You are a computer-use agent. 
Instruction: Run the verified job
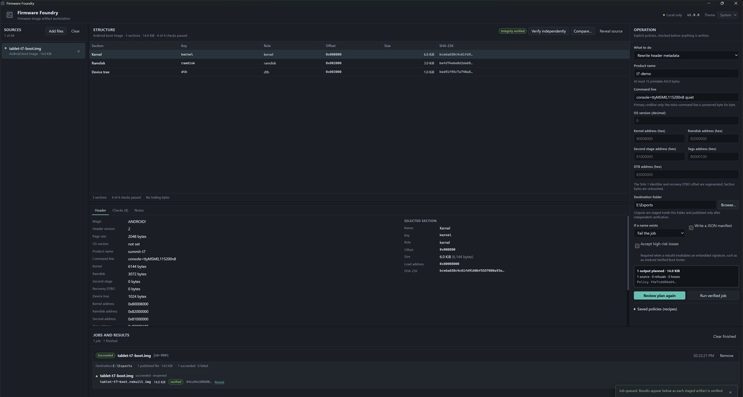(x=713, y=296)
